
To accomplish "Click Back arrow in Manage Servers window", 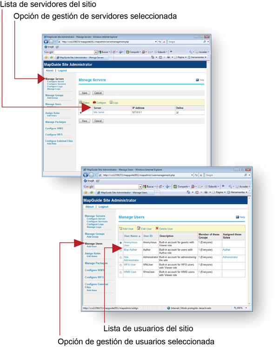I will click(x=46, y=42).
